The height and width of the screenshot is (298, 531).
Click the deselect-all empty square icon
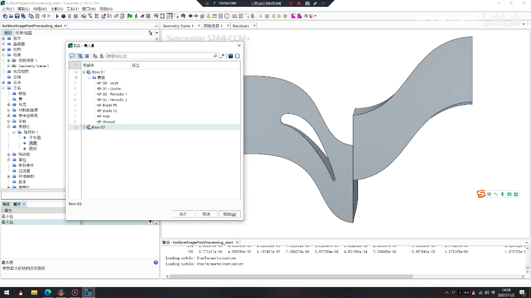click(x=238, y=56)
